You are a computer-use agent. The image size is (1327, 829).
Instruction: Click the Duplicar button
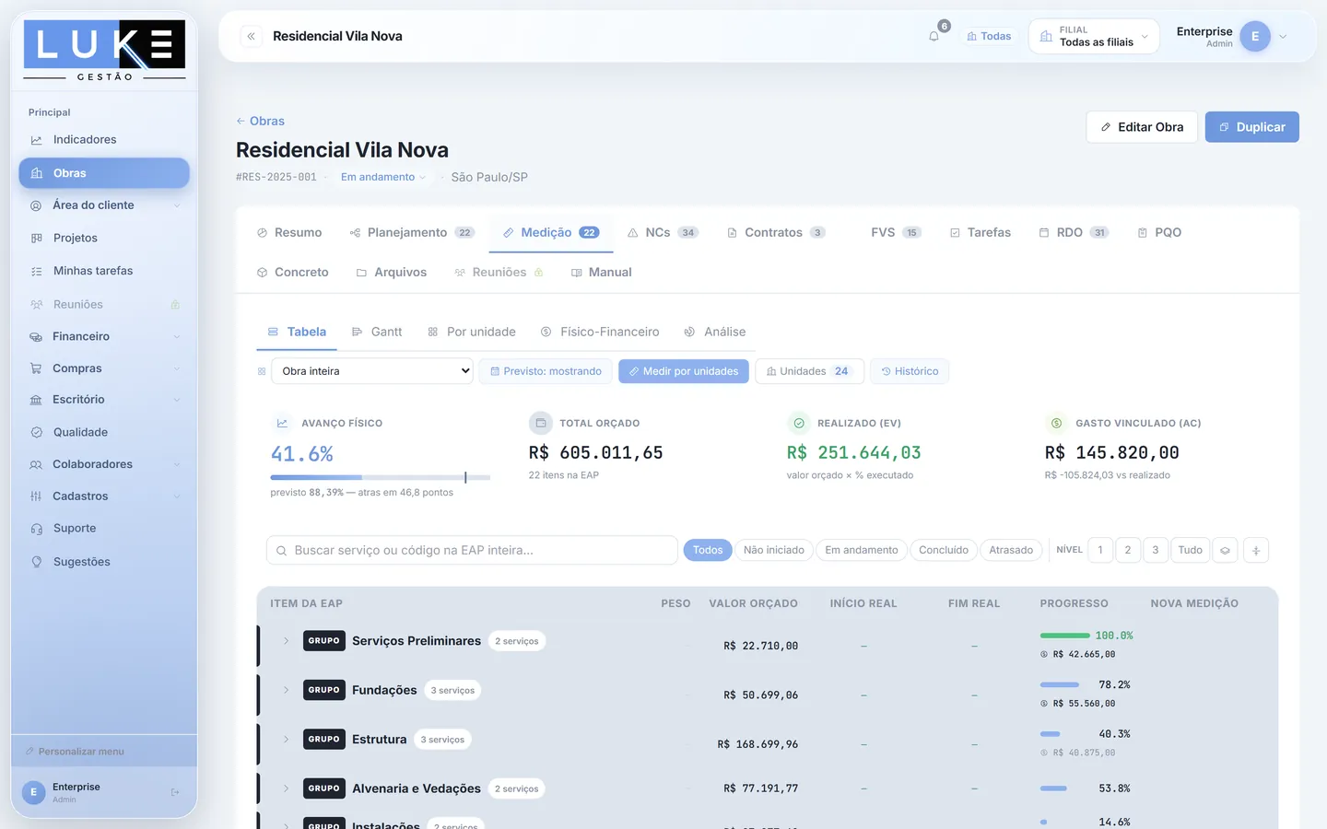tap(1251, 127)
